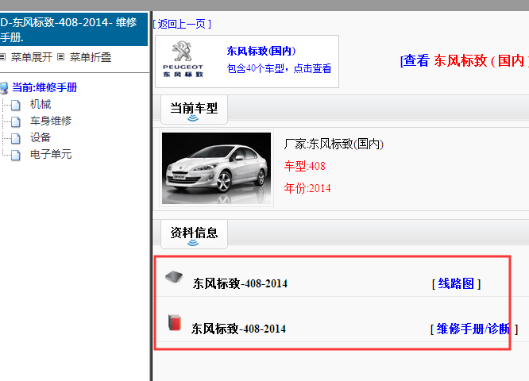Open 车身维修 tree item
This screenshot has width=529, height=381.
51,121
